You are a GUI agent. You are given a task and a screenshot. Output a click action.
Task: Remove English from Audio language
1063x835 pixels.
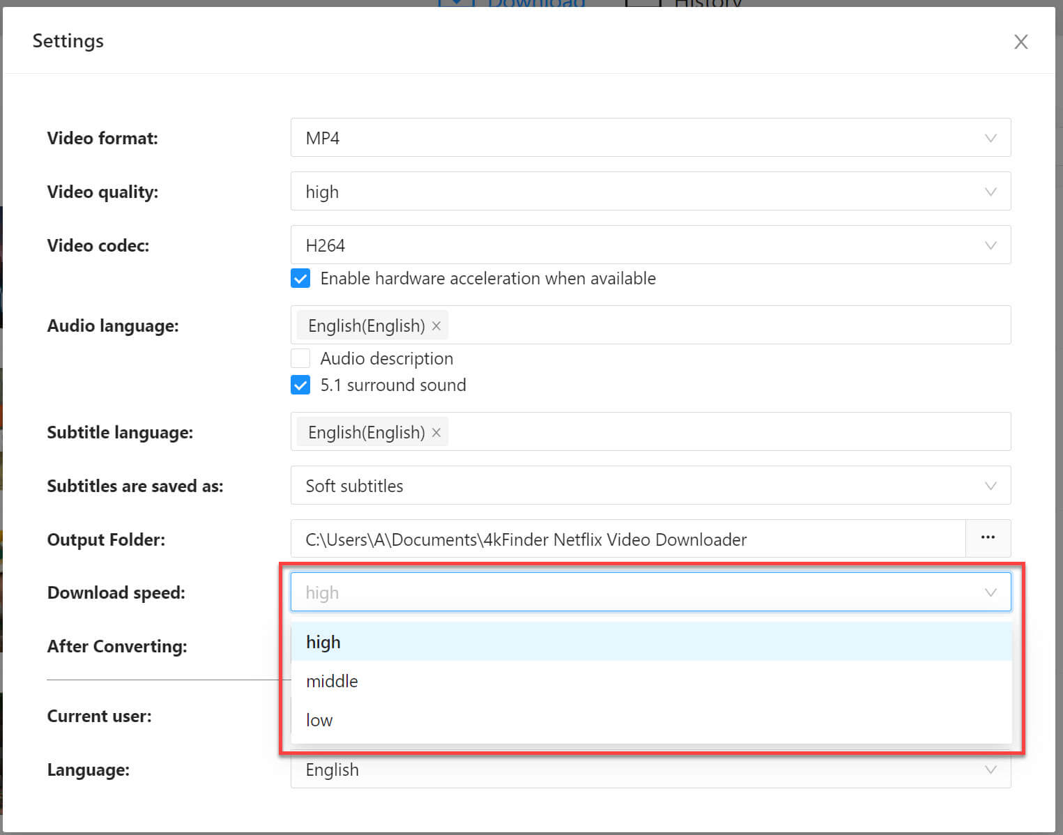[x=436, y=325]
